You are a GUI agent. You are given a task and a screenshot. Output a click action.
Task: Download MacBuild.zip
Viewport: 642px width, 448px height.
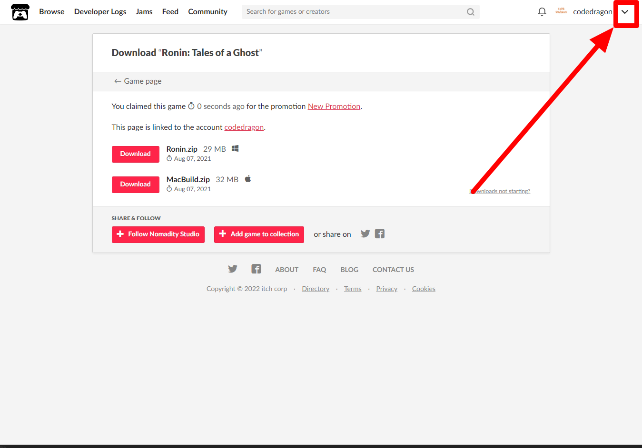pyautogui.click(x=136, y=185)
